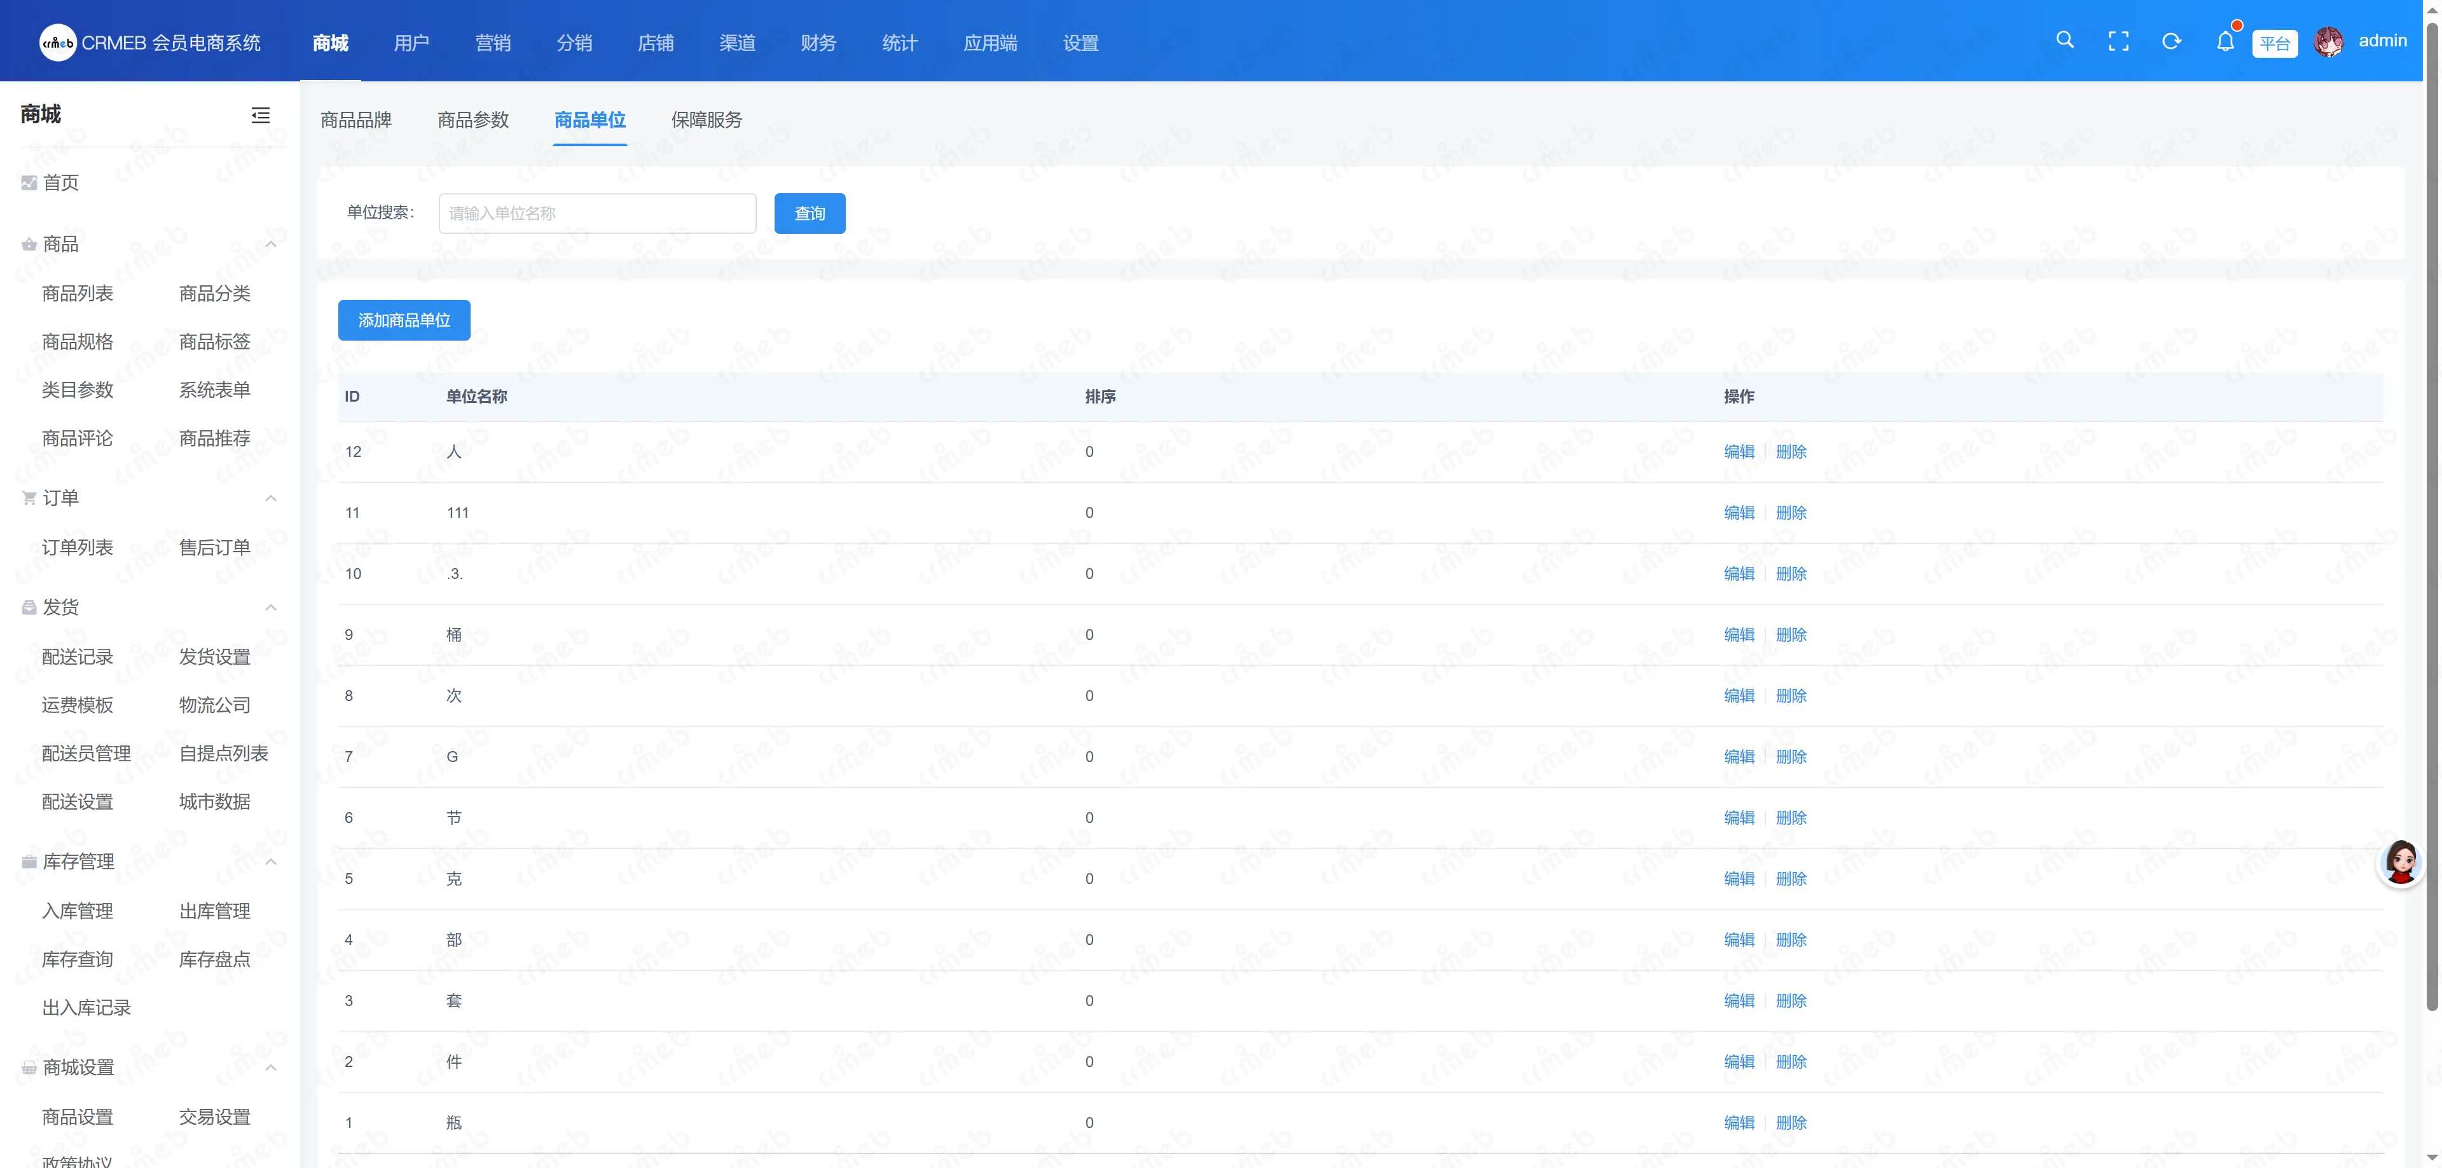Click unit name cell 节
This screenshot has height=1168, width=2442.
pyautogui.click(x=454, y=817)
